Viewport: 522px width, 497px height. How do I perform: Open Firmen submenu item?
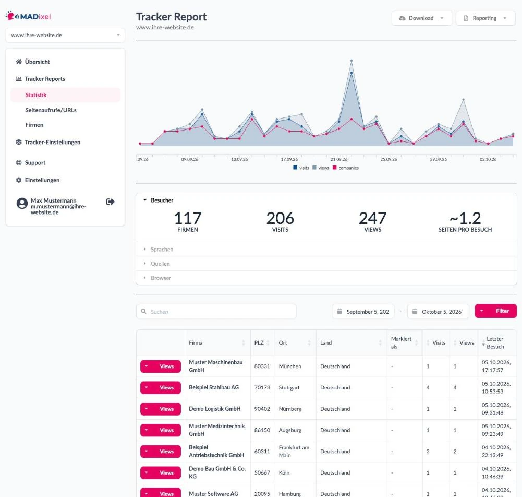click(x=34, y=125)
